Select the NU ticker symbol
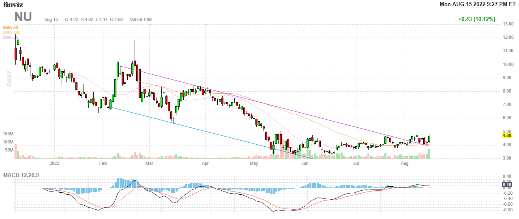This screenshot has width=519, height=219. pyautogui.click(x=23, y=17)
